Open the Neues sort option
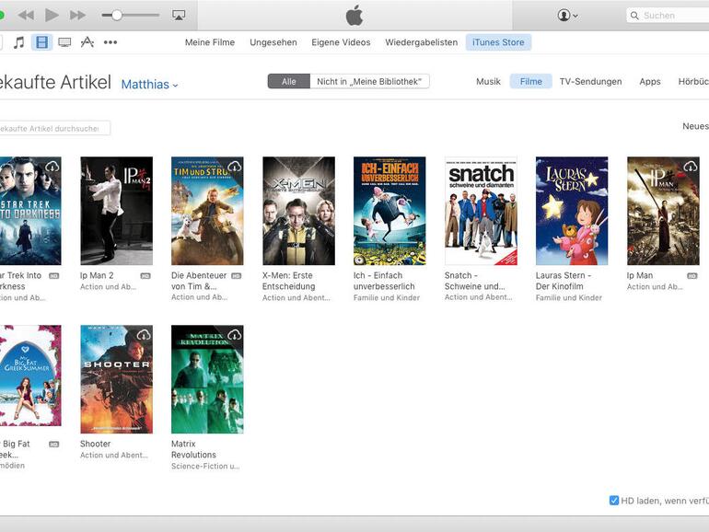The image size is (709, 532). (x=695, y=126)
